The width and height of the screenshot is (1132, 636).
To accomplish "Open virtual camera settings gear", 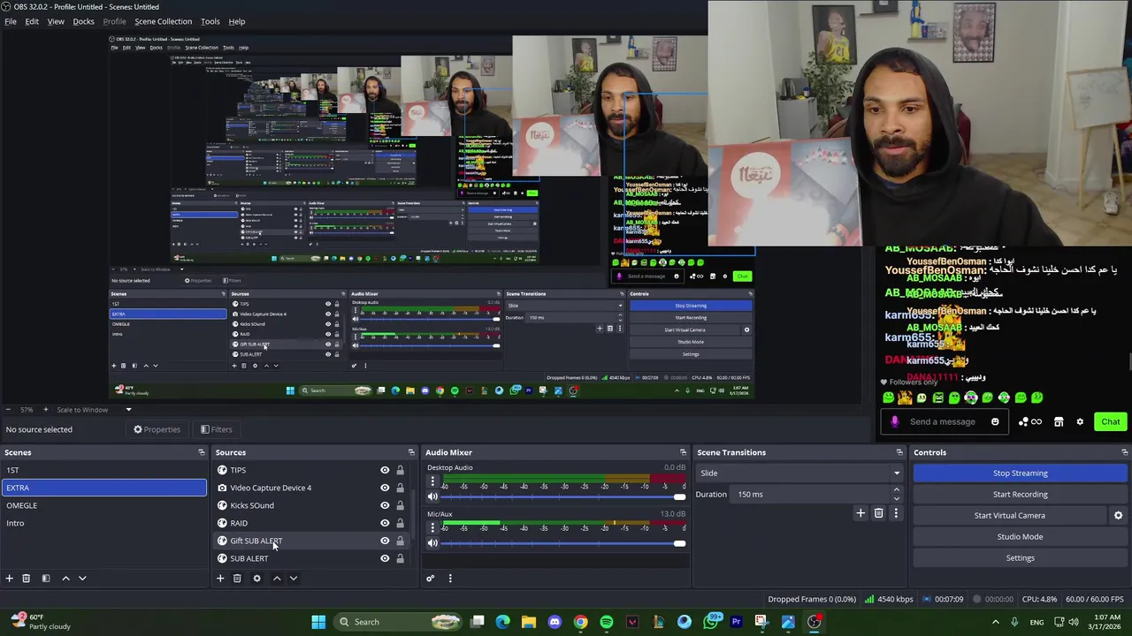I will (1118, 516).
